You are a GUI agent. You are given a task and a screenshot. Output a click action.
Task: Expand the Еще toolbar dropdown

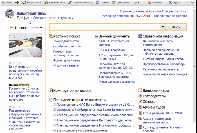tap(136, 3)
